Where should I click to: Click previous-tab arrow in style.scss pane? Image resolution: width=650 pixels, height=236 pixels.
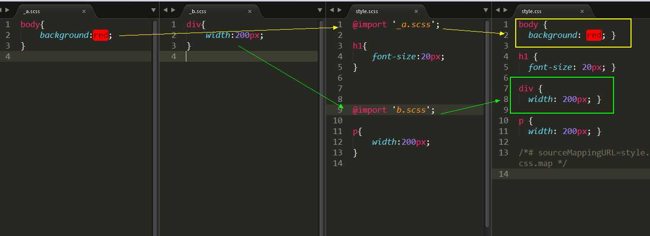point(331,10)
